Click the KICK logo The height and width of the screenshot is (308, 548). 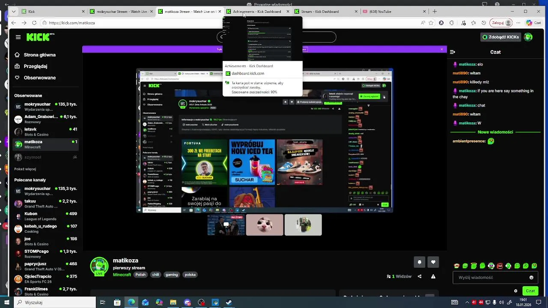(x=40, y=37)
